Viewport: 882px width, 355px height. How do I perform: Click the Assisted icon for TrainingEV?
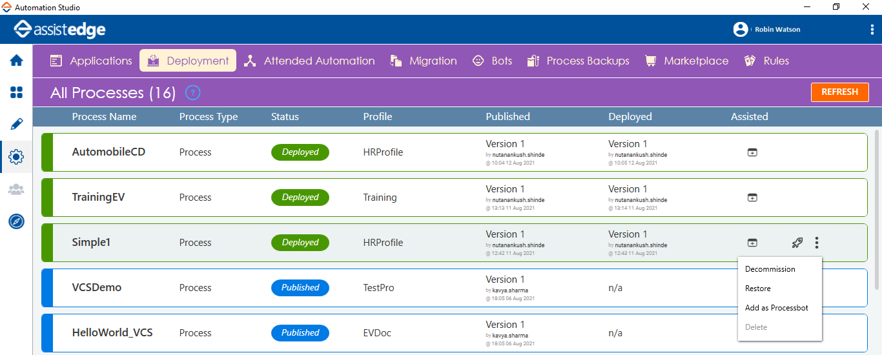(x=752, y=198)
